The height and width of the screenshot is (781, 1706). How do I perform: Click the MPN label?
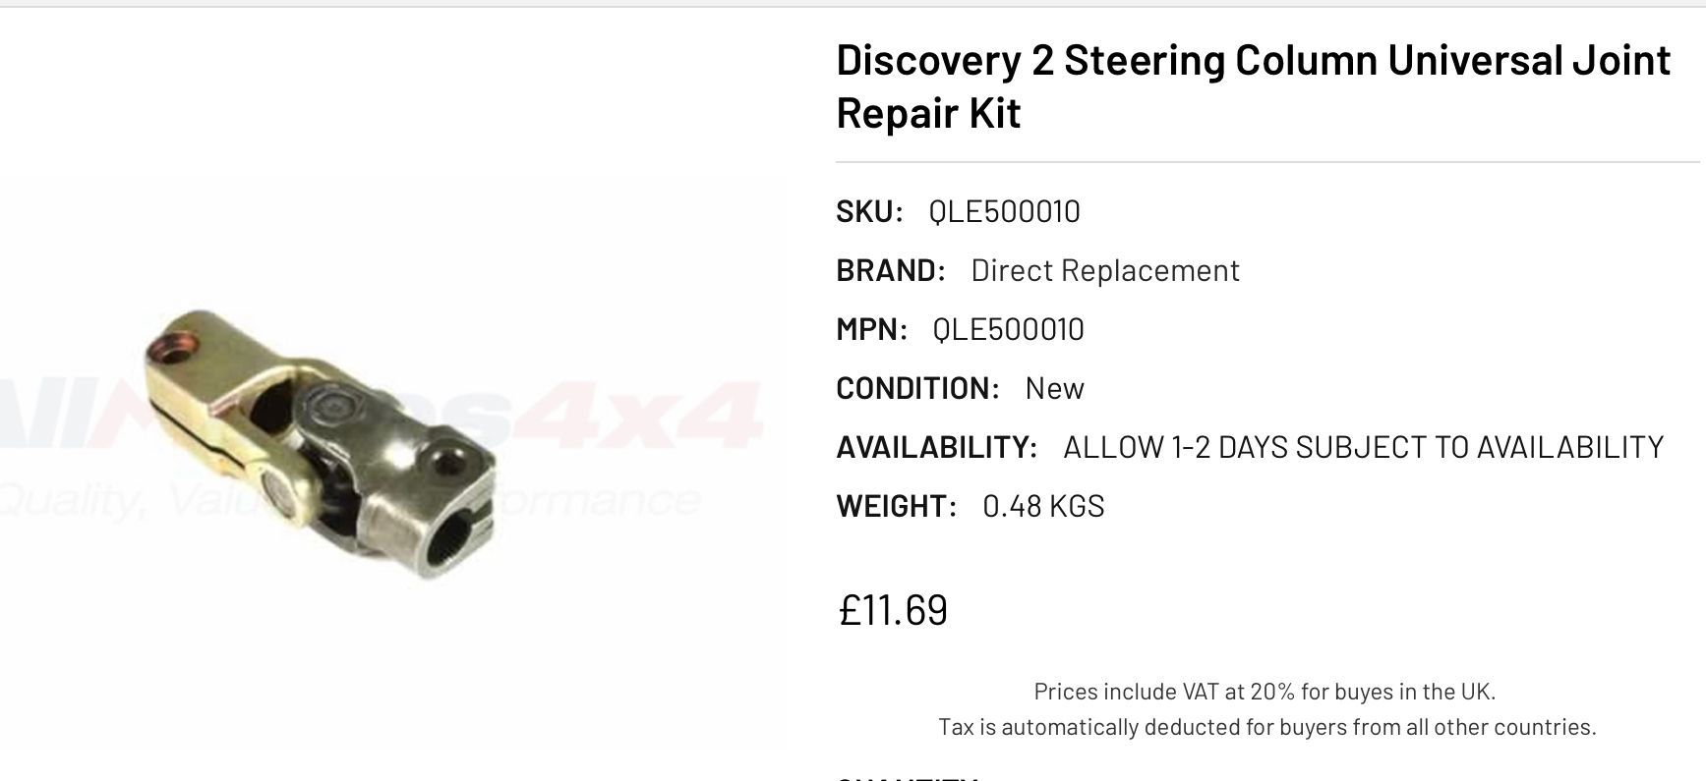tap(871, 329)
